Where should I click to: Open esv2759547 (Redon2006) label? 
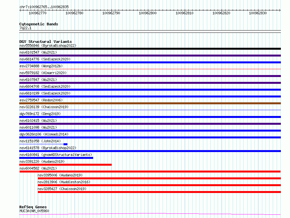point(41,100)
